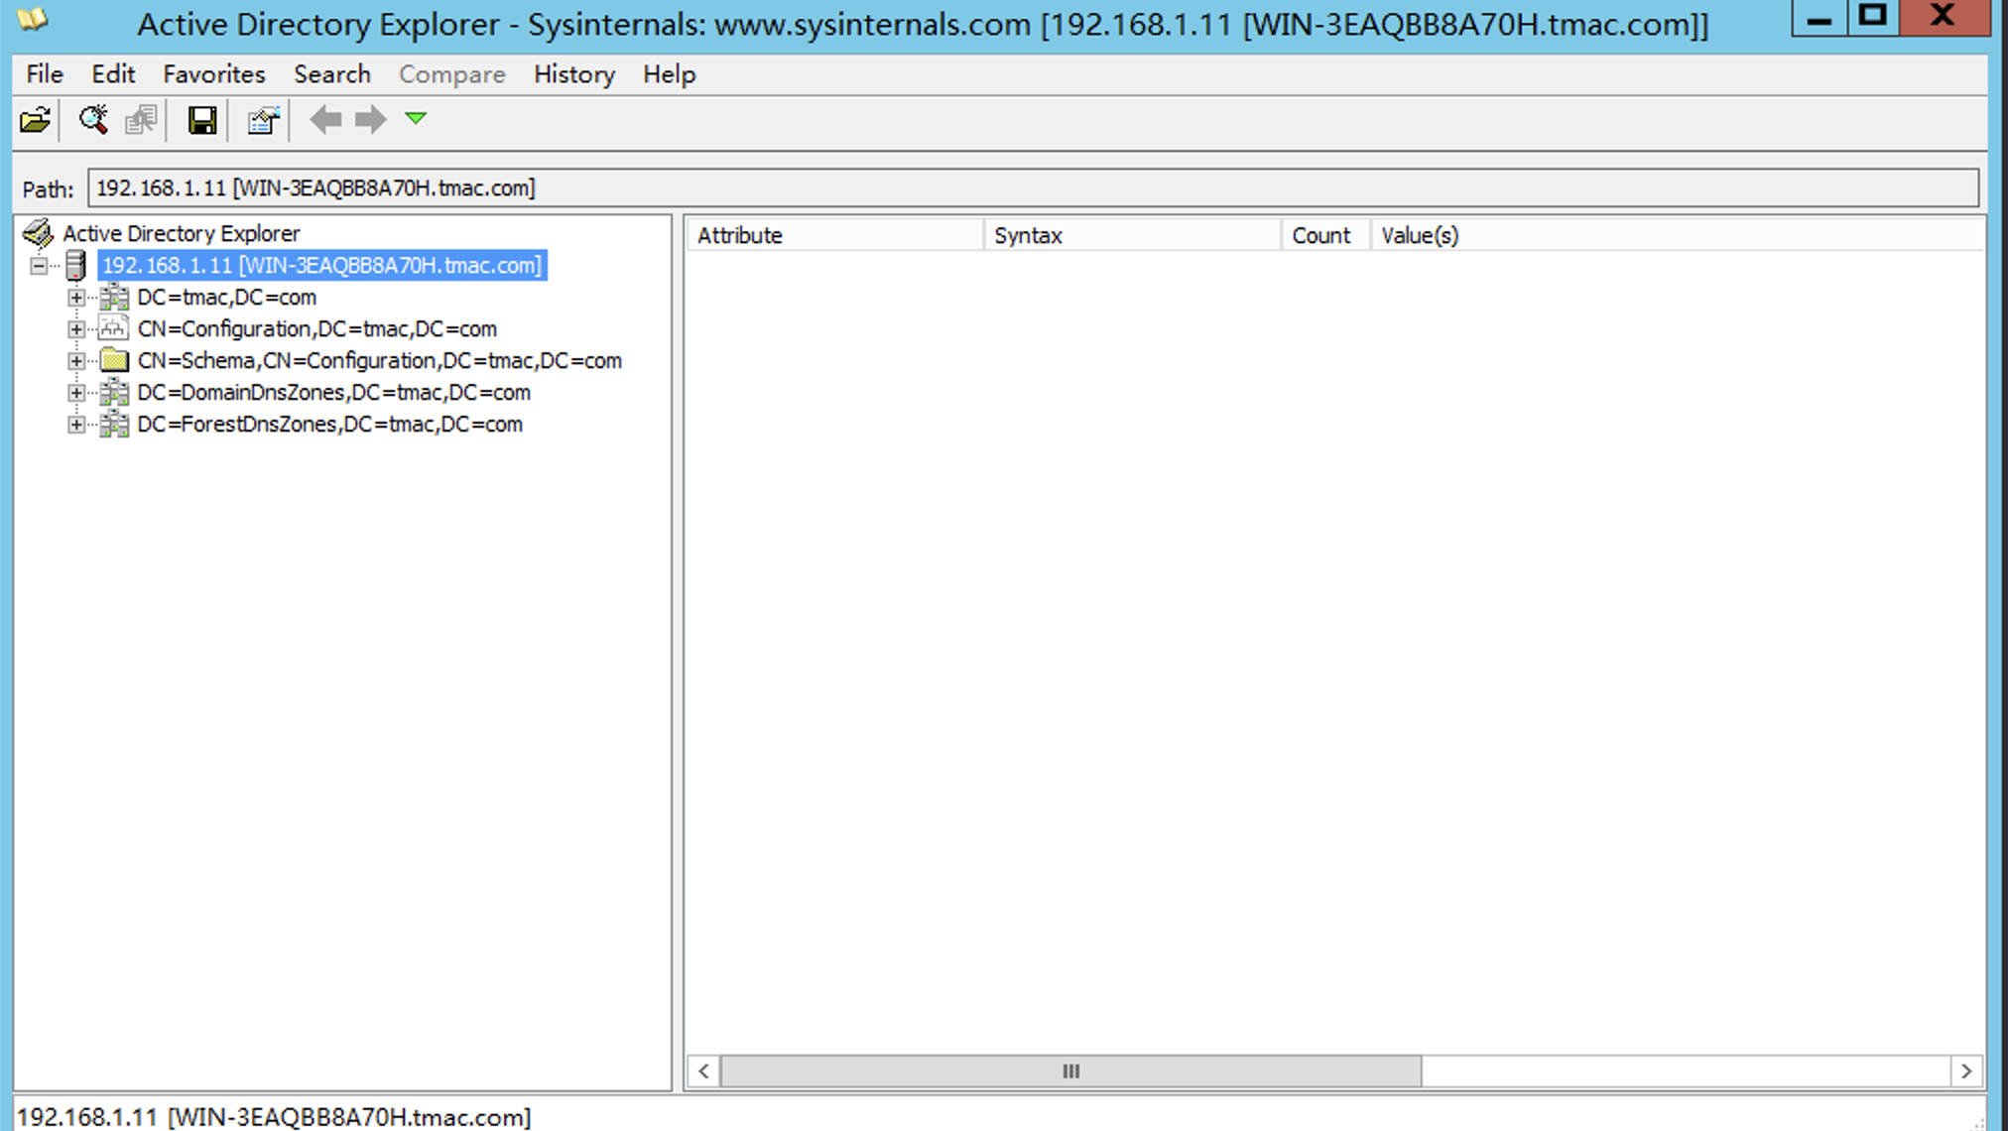Select DC=DomainDnsZones,DC=tmac,DC=com tree item

[333, 392]
